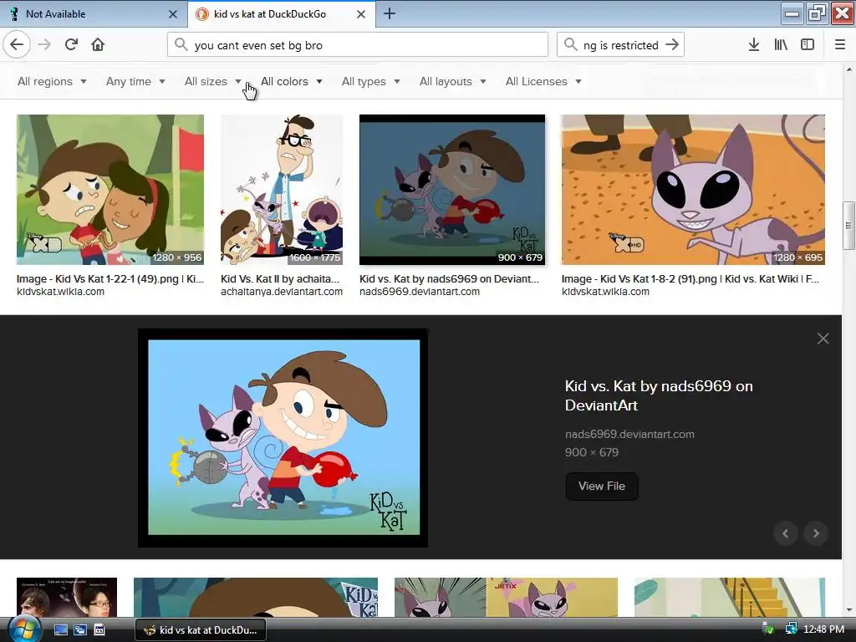Reload the page with refresh icon
The image size is (856, 642).
[x=71, y=45]
